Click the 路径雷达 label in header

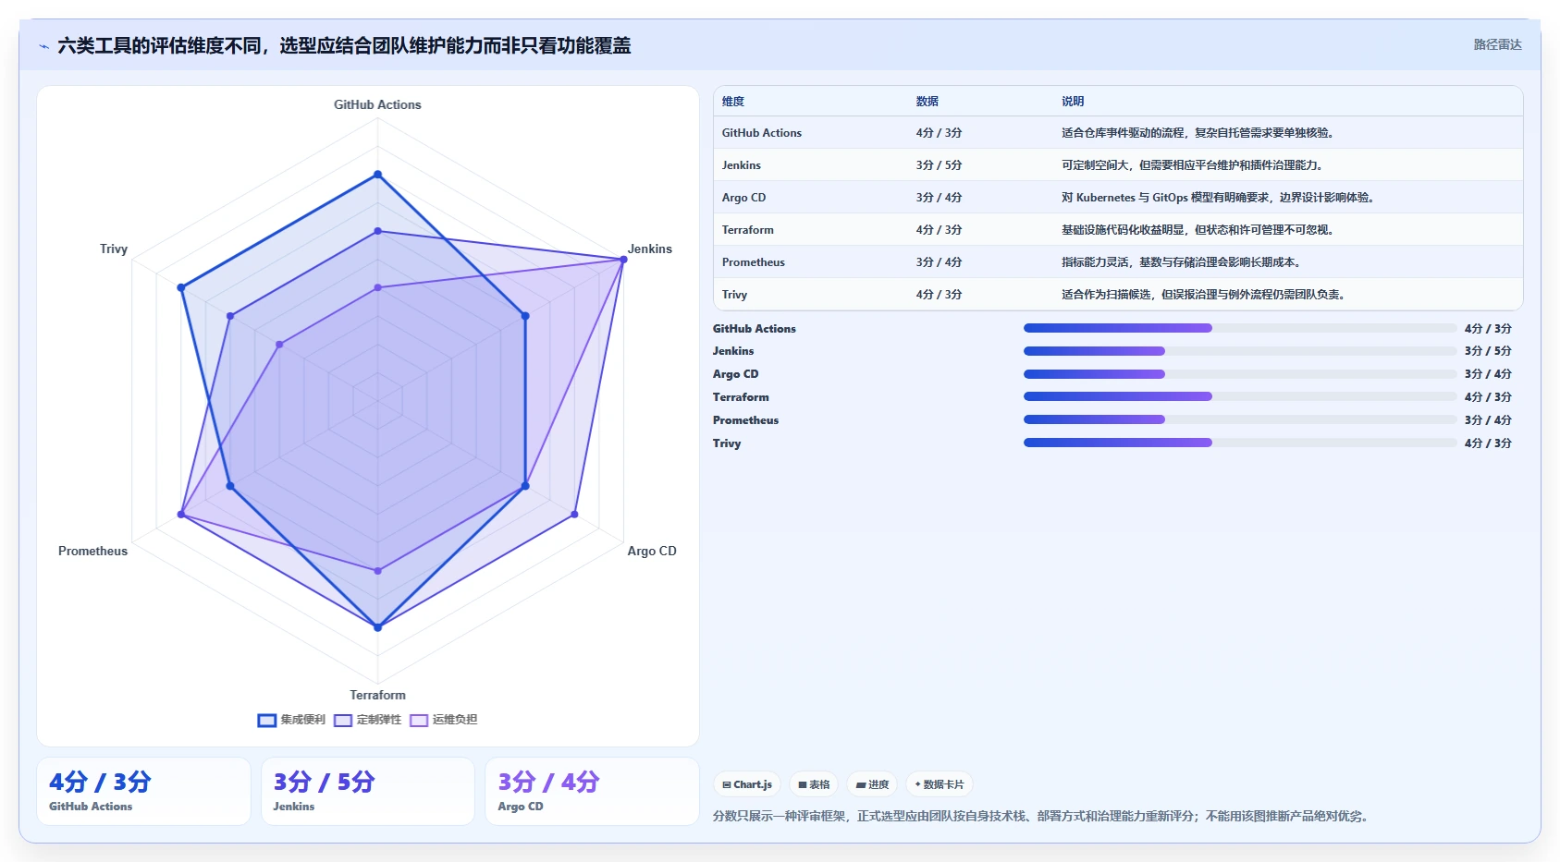[1497, 44]
